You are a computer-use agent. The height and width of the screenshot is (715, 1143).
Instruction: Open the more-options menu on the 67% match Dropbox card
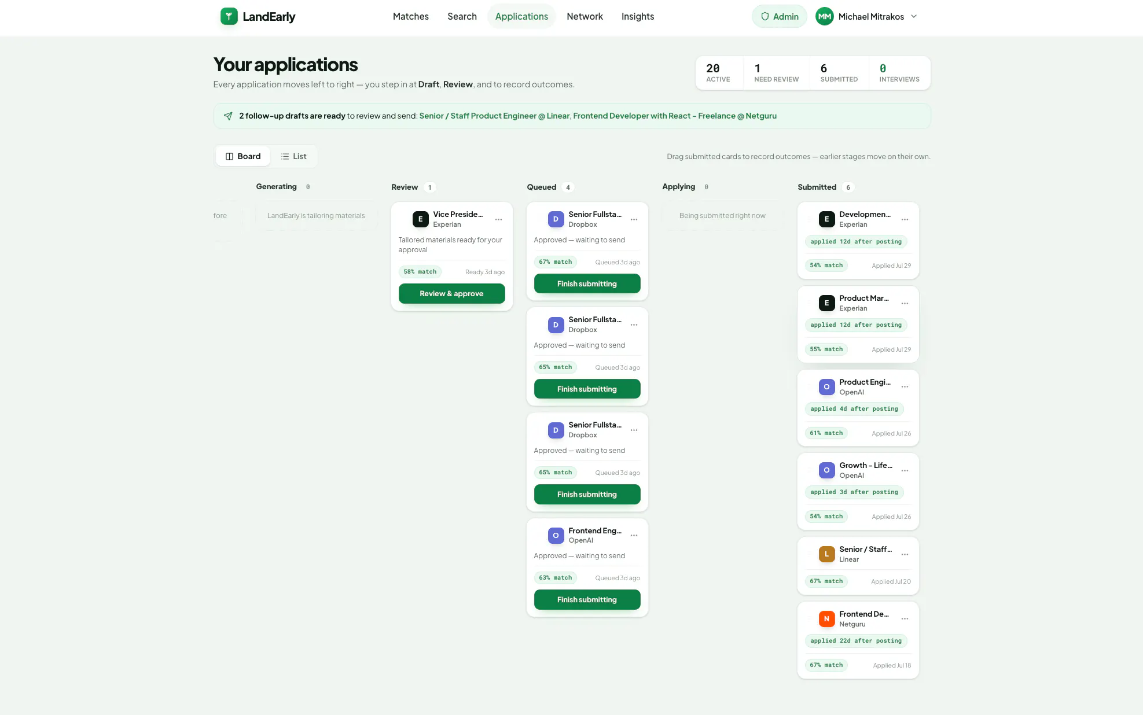[x=634, y=220]
